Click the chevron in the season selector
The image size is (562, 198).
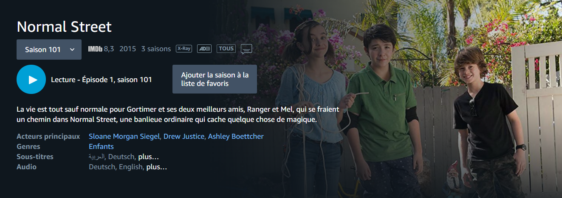72,49
